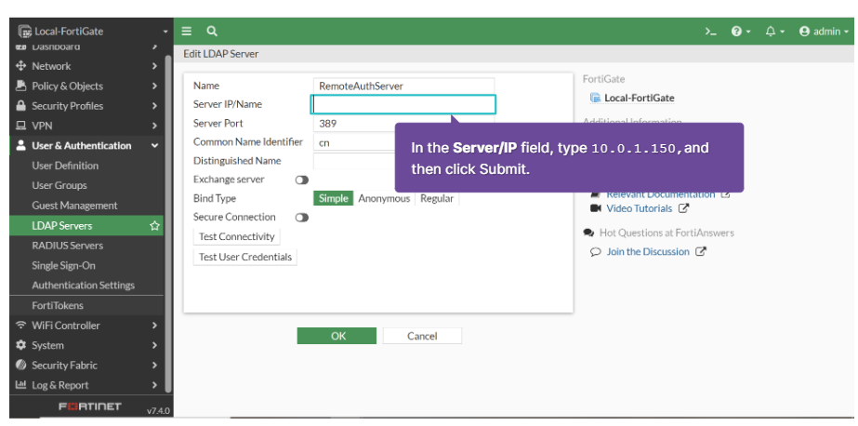The height and width of the screenshot is (426, 858).
Task: Click external link icon beside Video Tutorials
Action: pos(683,208)
